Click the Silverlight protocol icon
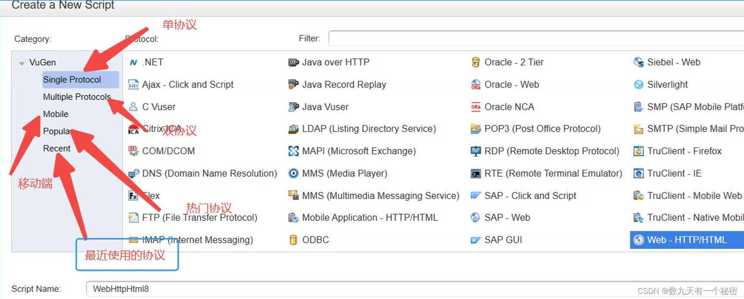 tap(638, 85)
